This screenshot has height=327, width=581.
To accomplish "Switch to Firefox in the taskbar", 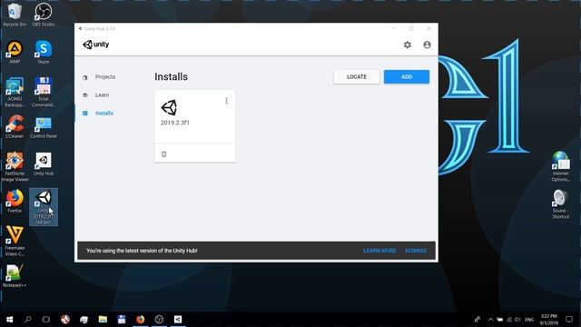I will [140, 319].
